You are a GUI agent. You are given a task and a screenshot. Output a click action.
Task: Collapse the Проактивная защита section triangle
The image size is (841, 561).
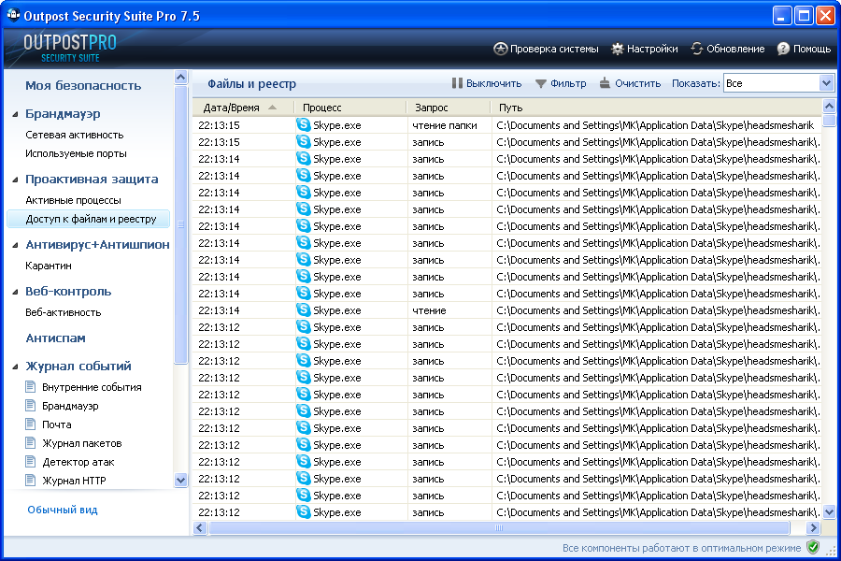[x=16, y=180]
